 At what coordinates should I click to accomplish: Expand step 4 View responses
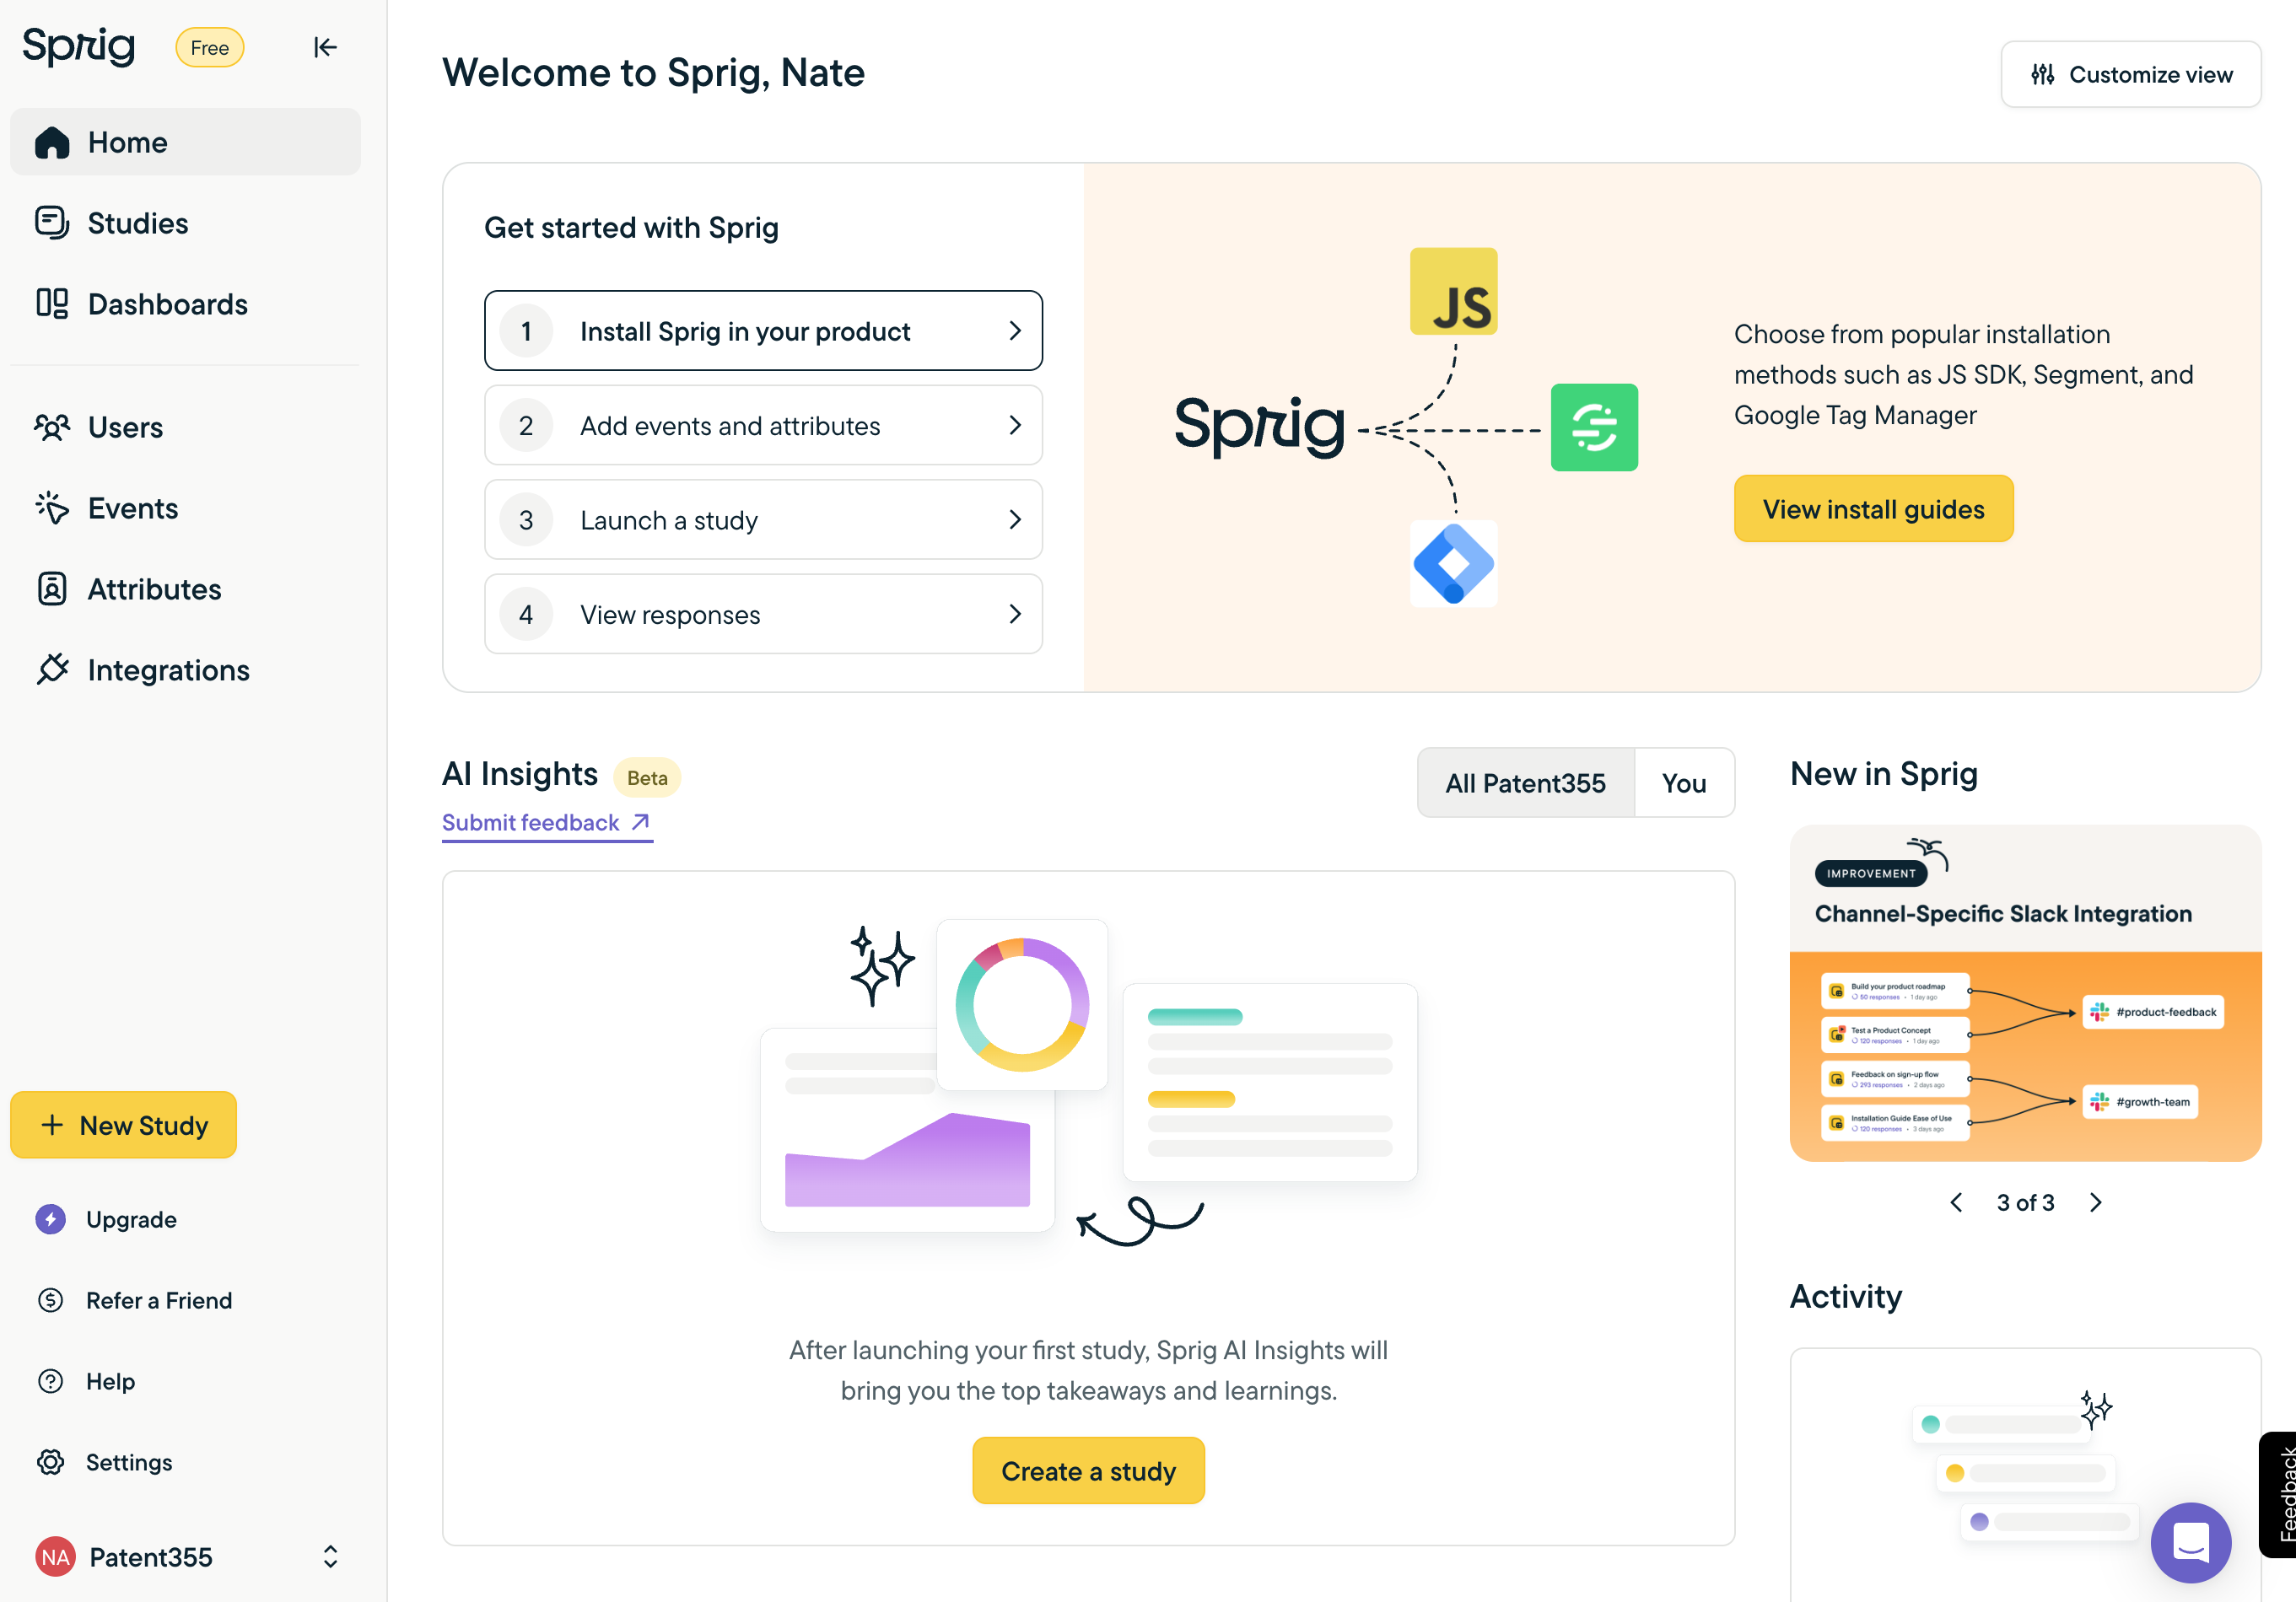pos(763,614)
